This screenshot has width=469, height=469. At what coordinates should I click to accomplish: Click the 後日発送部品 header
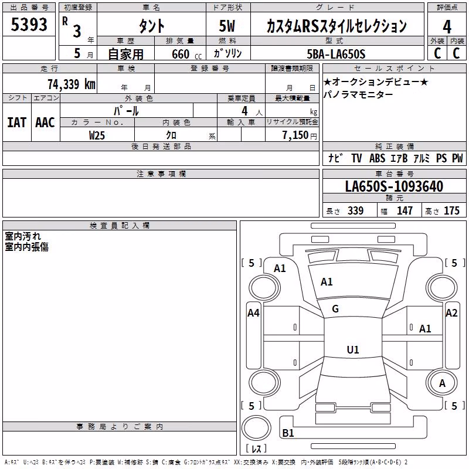pyautogui.click(x=161, y=146)
